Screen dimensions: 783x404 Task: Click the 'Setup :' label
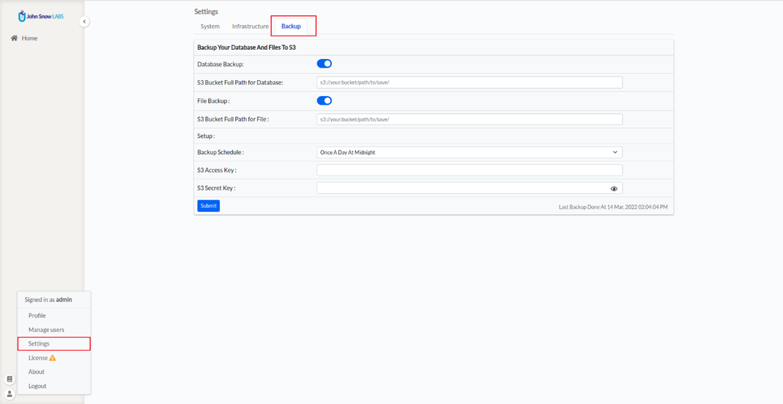point(206,136)
